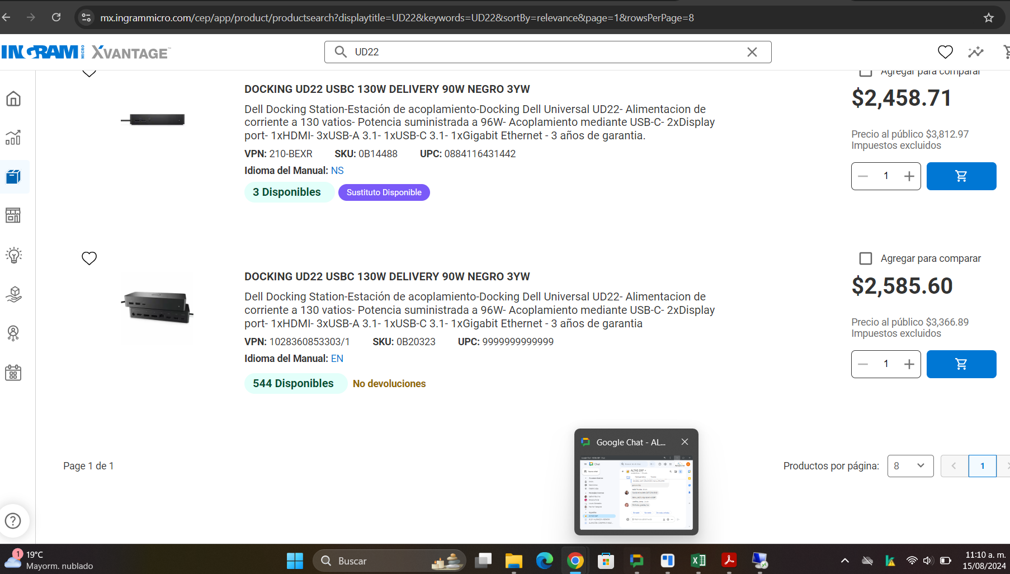This screenshot has height=574, width=1010.
Task: Click the NS manual language link
Action: [x=337, y=171]
